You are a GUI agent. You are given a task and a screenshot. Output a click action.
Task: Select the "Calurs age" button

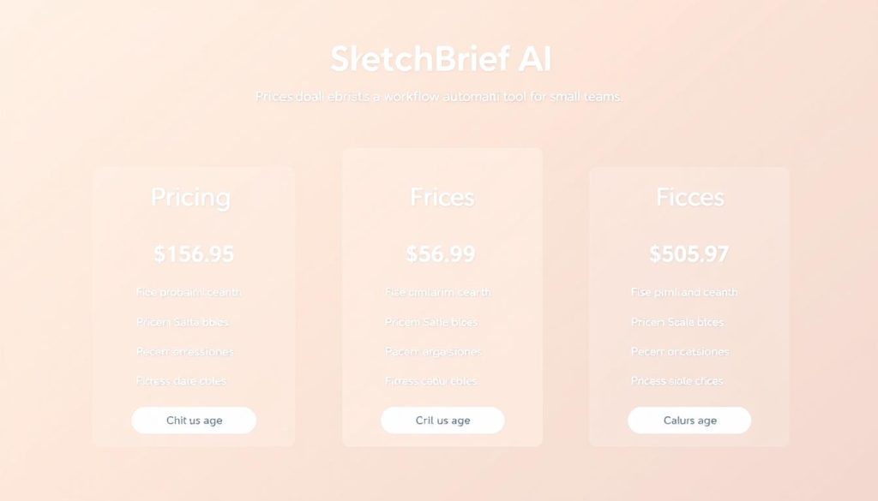pos(689,420)
